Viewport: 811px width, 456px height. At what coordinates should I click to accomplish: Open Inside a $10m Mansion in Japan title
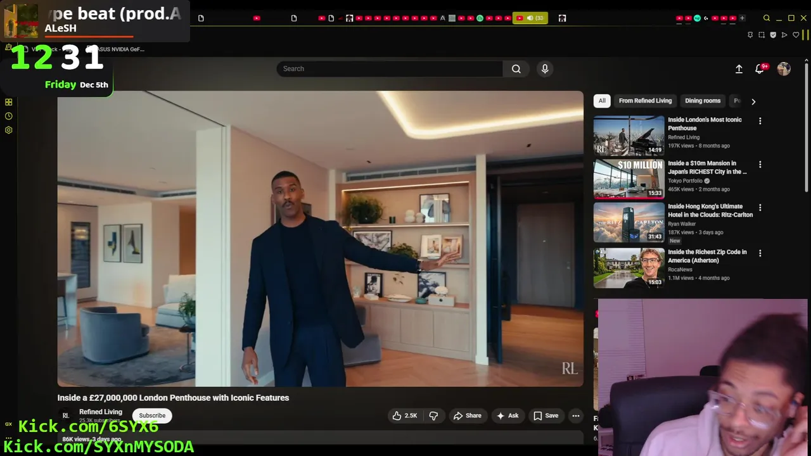coord(707,167)
